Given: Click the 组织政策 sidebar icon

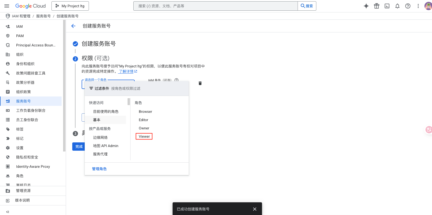Looking at the screenshot, I should pos(8,92).
